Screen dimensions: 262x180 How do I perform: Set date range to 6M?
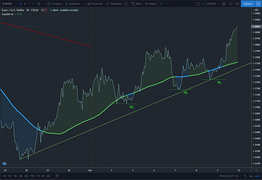[x=26, y=176]
